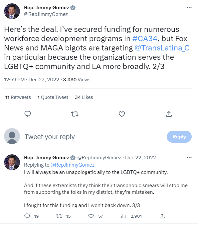
Task: Show the 34 Likes list
Action: click(x=84, y=97)
